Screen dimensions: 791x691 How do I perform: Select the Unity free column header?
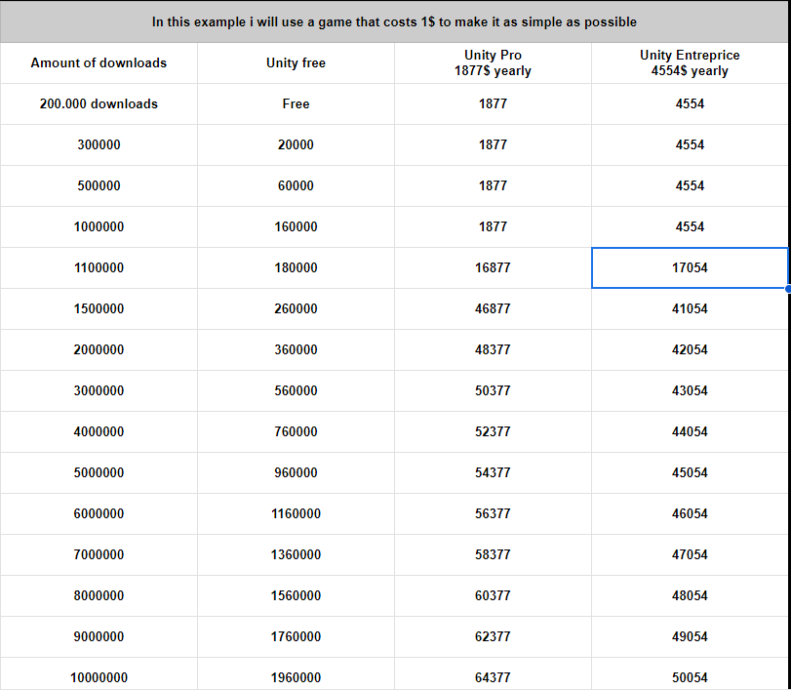[x=296, y=62]
